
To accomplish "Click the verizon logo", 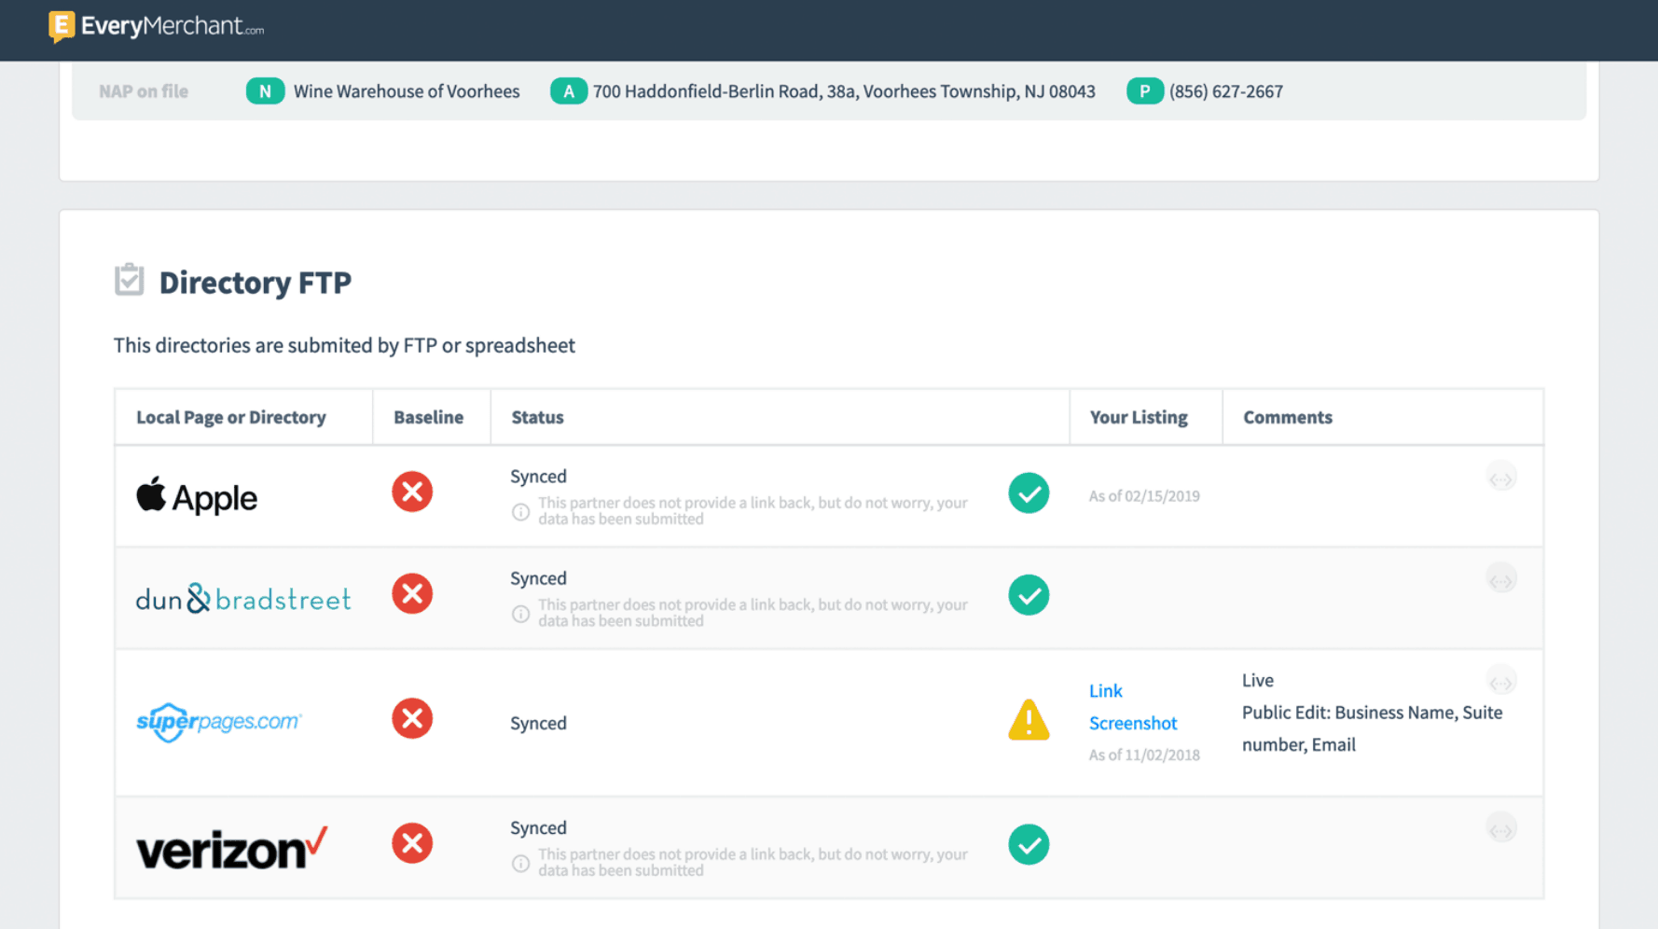I will [x=231, y=848].
